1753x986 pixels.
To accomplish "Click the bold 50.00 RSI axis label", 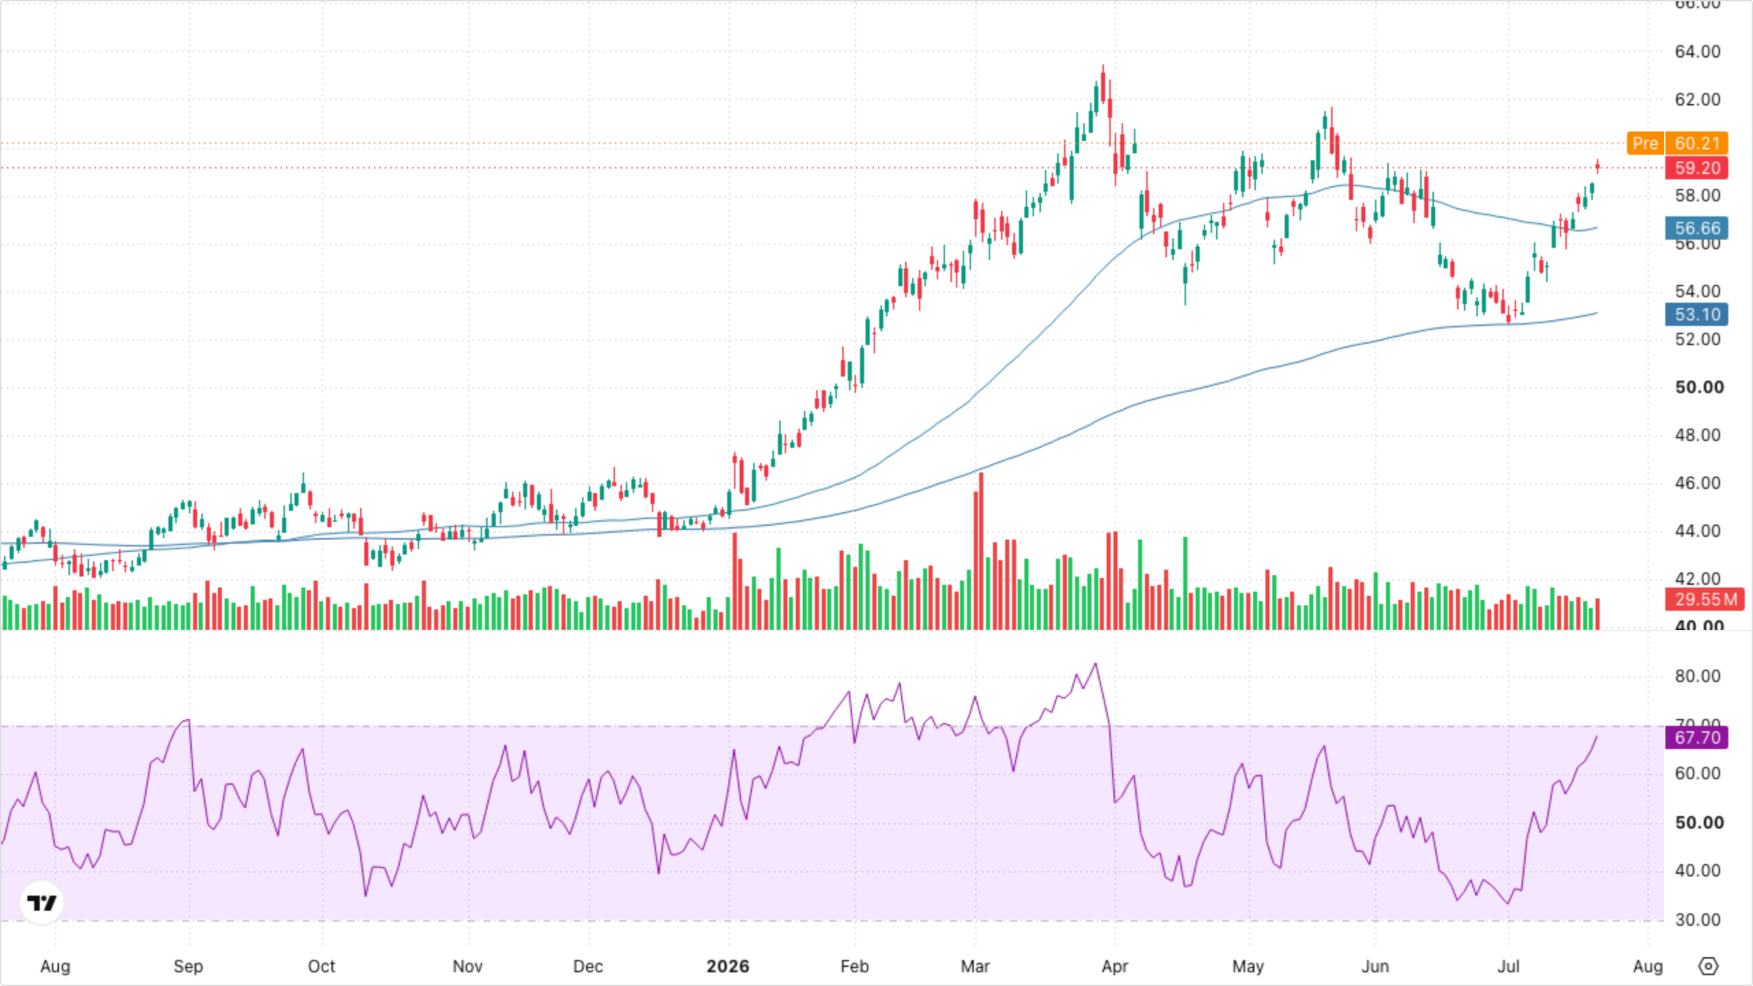I will [1700, 822].
